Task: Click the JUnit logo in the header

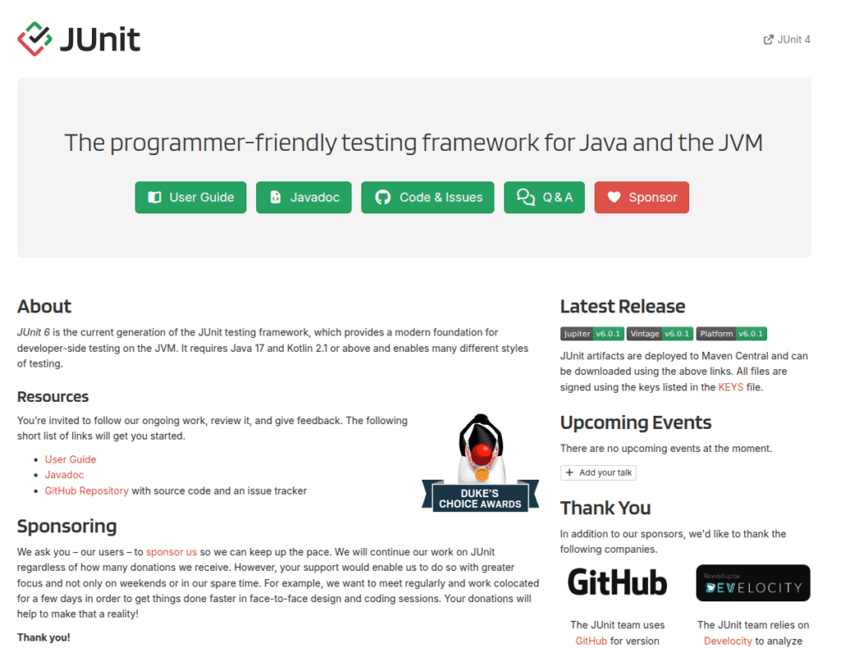Action: pyautogui.click(x=79, y=39)
